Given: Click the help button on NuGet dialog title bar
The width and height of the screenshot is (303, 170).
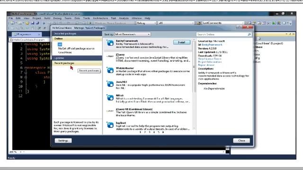Looking at the screenshot, I should coord(239,27).
